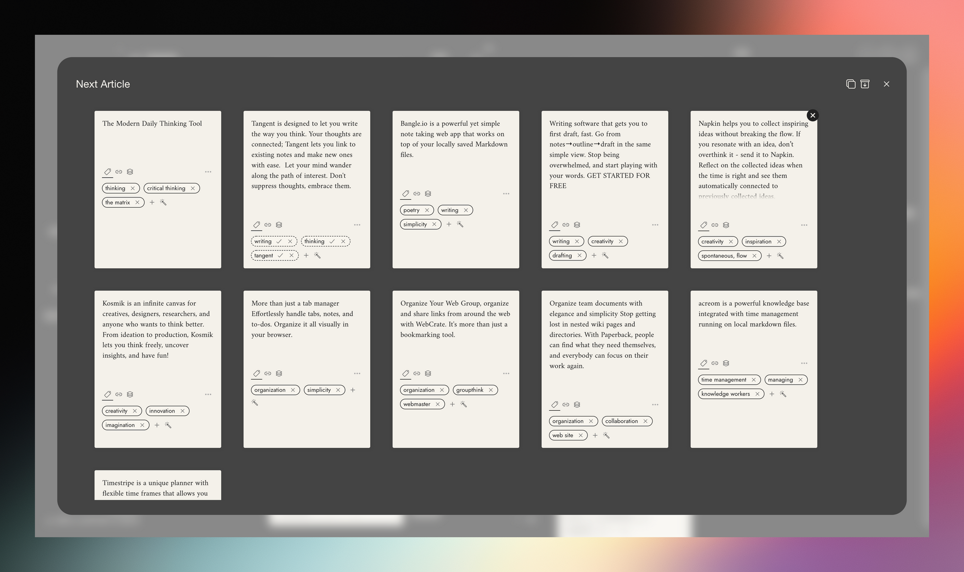Remove the 'webmaster' tag
964x572 pixels.
pyautogui.click(x=438, y=404)
